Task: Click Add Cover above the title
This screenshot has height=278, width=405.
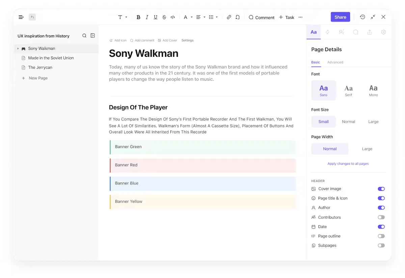Action: [167, 40]
